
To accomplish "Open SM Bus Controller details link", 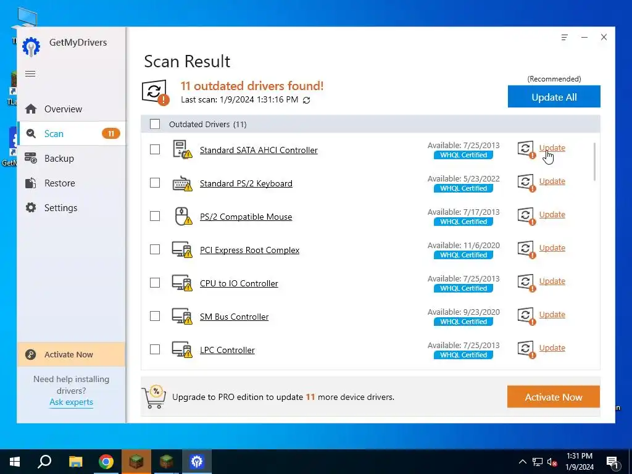I will coord(234,317).
